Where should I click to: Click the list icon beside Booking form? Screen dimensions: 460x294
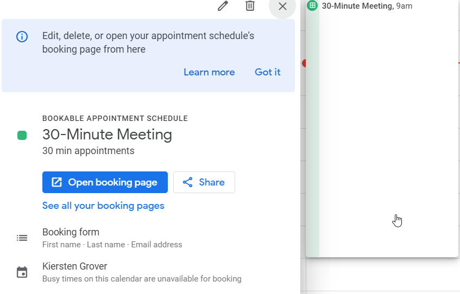(x=22, y=238)
